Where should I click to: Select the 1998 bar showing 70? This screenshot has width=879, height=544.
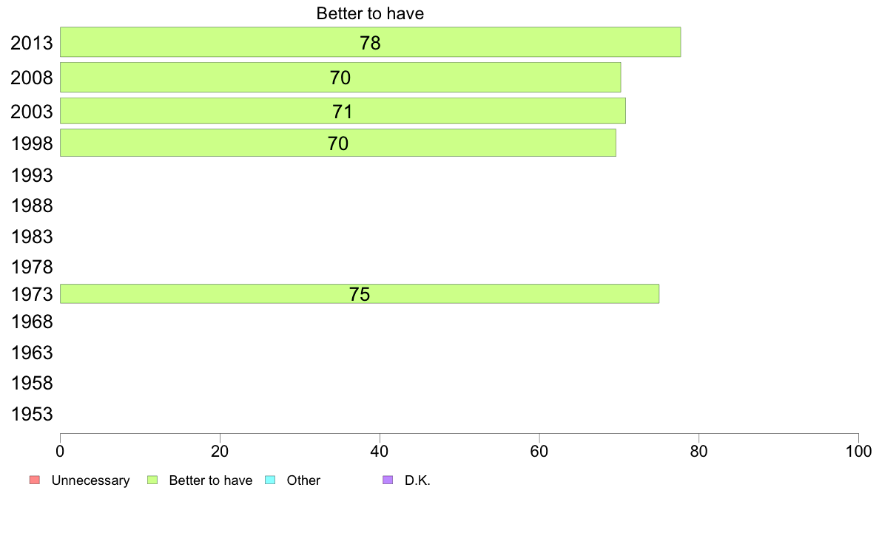click(x=338, y=143)
